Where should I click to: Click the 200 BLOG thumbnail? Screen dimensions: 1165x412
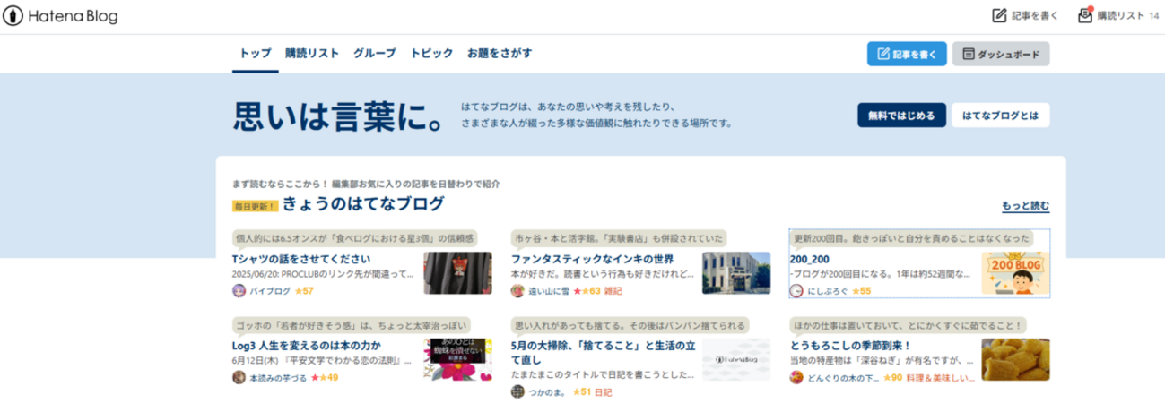pos(1015,272)
